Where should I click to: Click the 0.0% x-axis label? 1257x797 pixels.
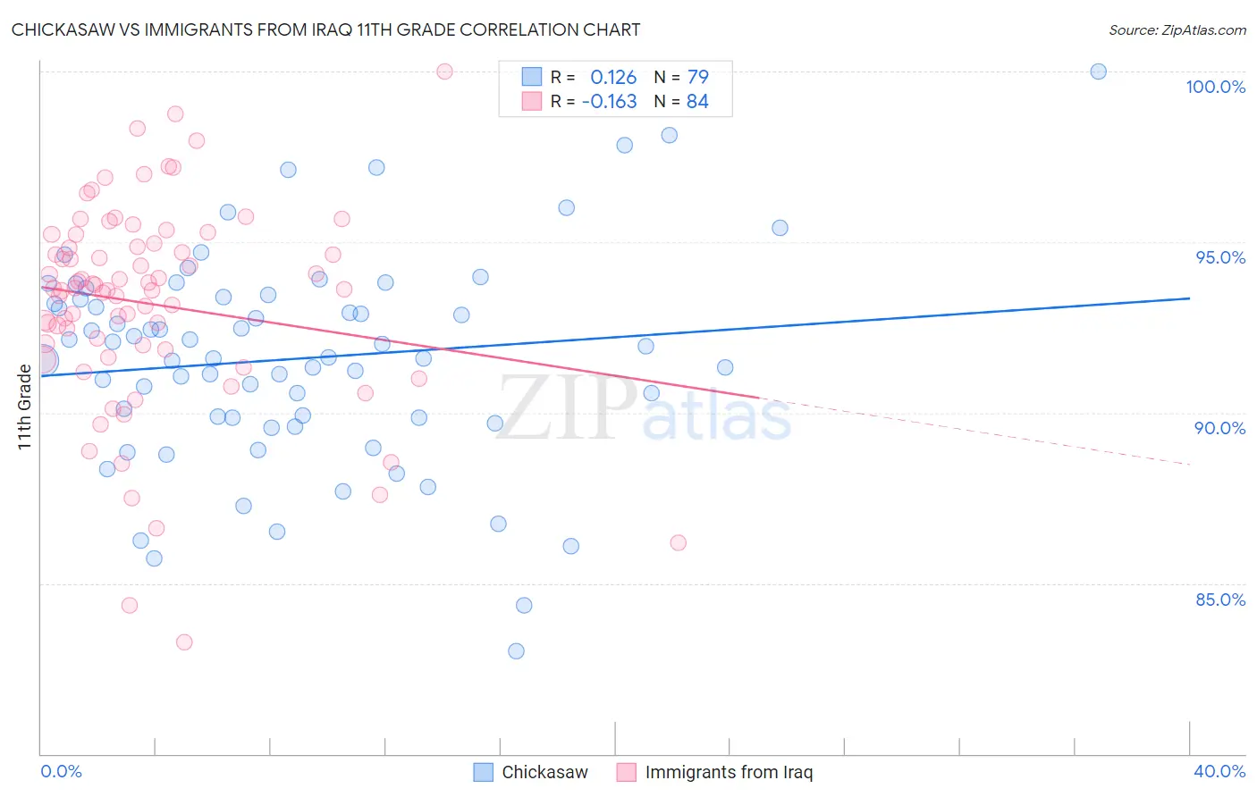(x=61, y=771)
